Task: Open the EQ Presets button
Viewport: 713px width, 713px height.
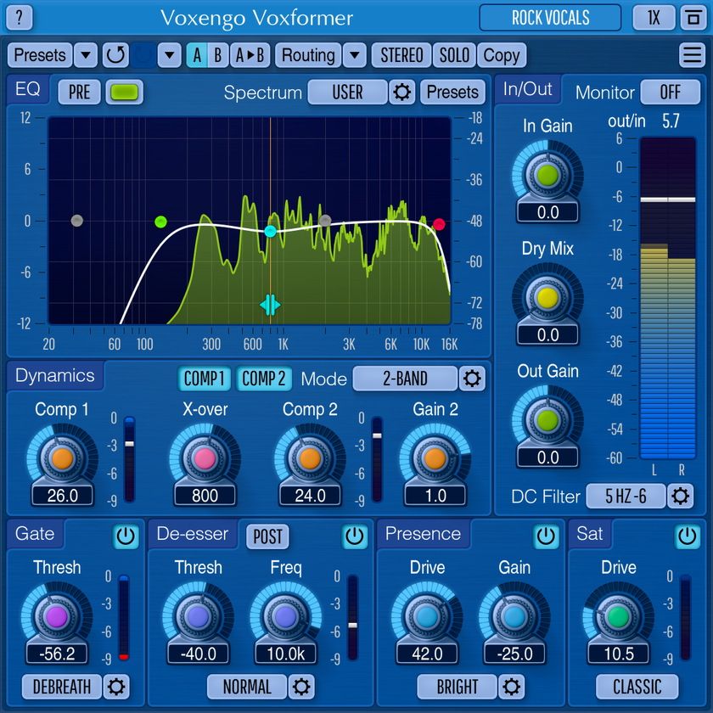Action: tap(452, 93)
